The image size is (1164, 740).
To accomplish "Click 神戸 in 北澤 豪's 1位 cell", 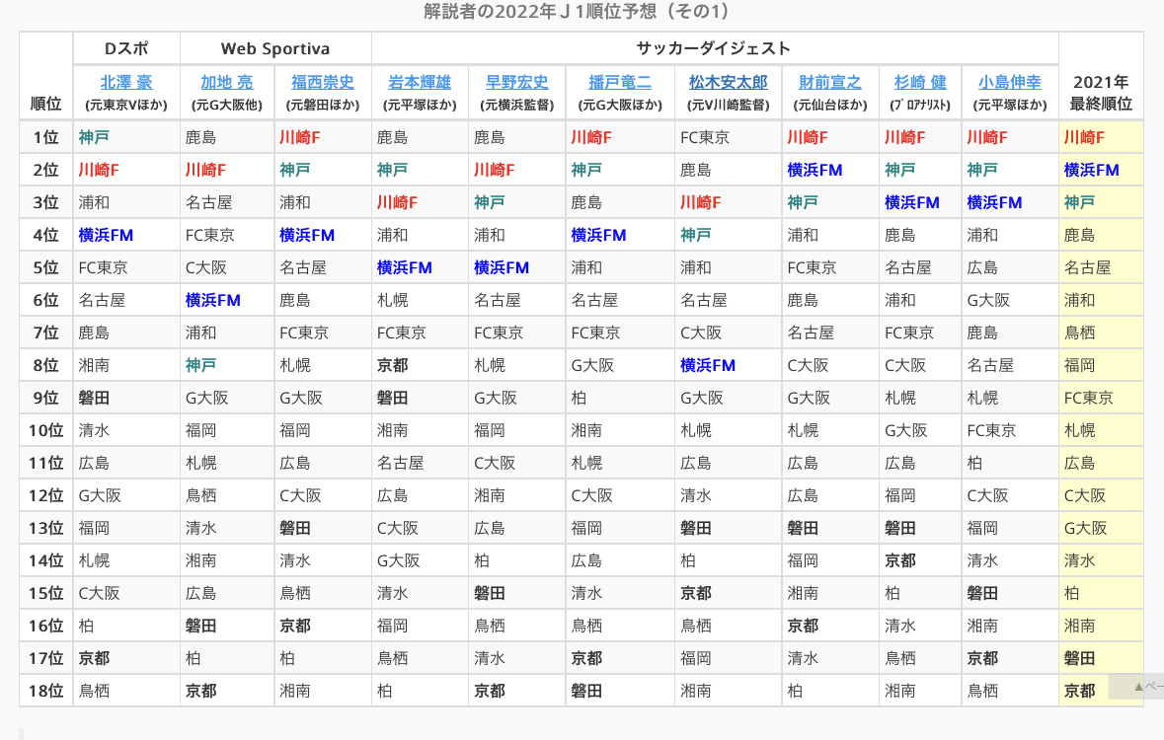I will (x=94, y=137).
